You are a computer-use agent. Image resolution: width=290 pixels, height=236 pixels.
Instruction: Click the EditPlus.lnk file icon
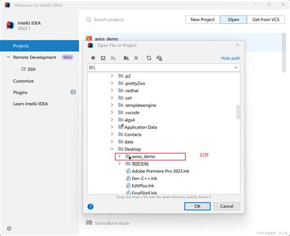(x=128, y=186)
